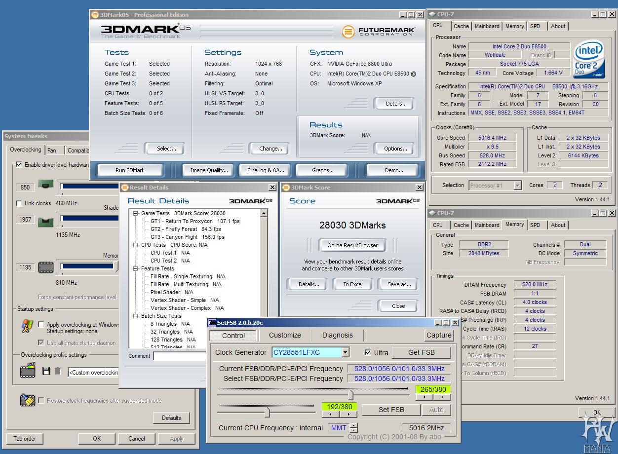Click the 3DMark Score window title icon
The image size is (618, 454).
tap(286, 188)
